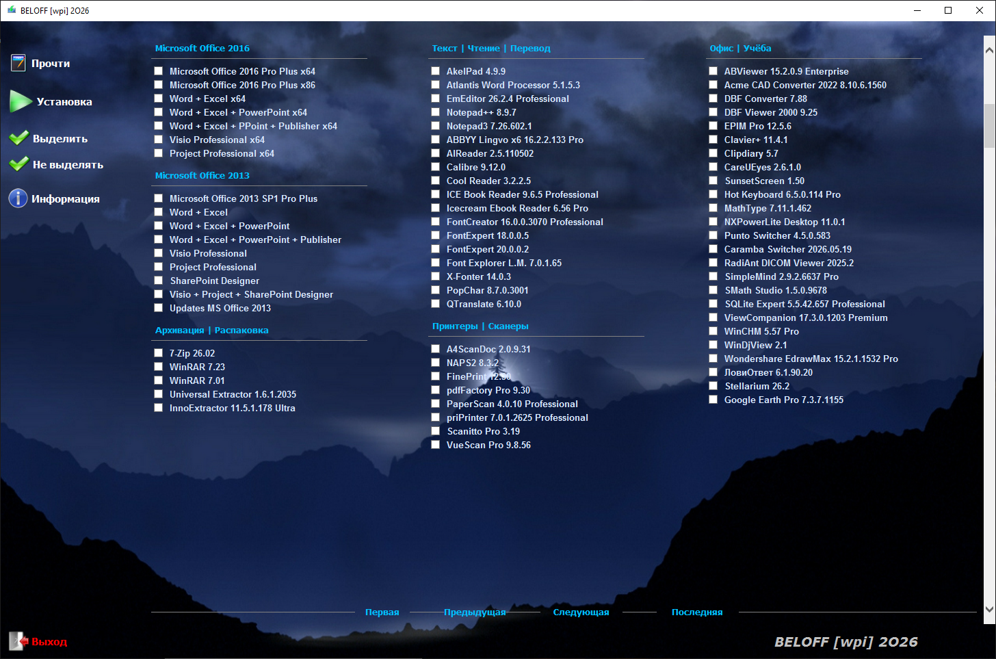Click Acme CAD Converter 2022 text
Screen dimensions: 996x659
click(805, 85)
